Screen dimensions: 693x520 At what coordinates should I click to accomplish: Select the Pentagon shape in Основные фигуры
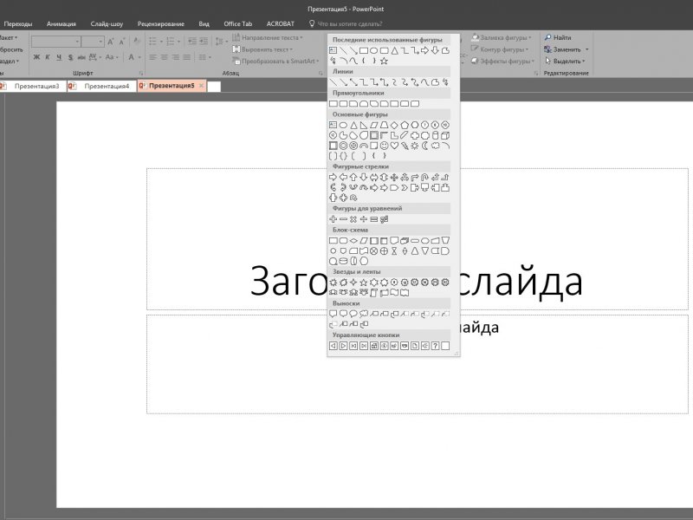[x=405, y=125]
